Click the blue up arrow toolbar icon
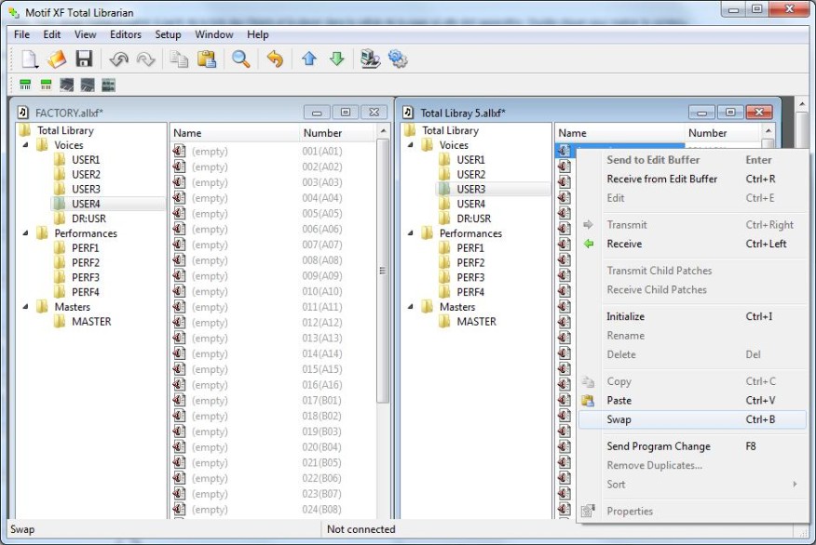Viewport: 816px width, 545px height. point(309,59)
